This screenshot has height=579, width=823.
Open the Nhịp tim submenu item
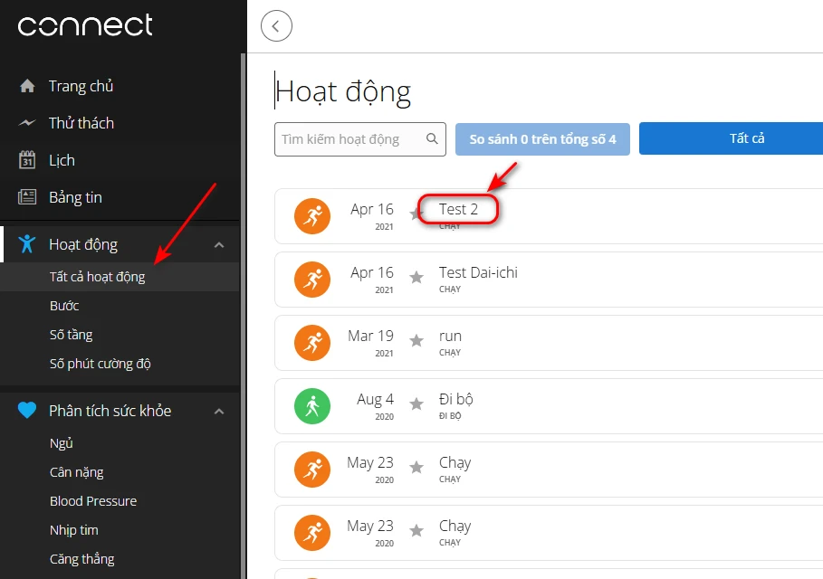74,530
